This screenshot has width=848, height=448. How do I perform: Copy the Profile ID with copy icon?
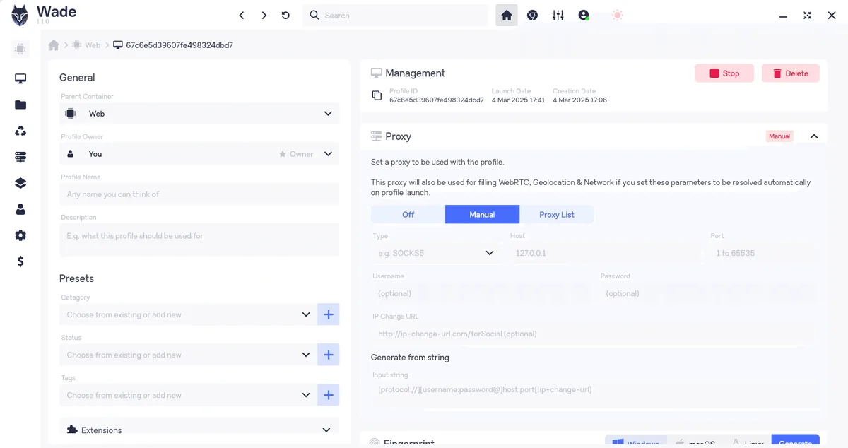click(377, 95)
